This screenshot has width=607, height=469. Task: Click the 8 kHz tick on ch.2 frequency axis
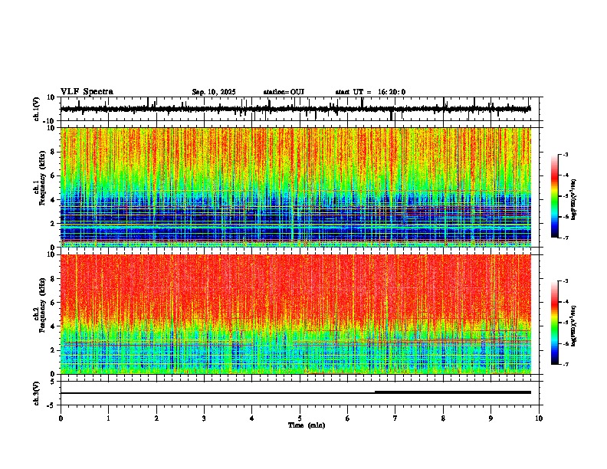(x=54, y=279)
